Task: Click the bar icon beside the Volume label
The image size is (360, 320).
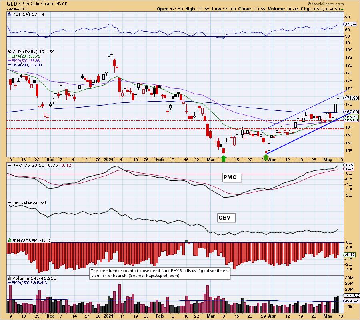Action: [x=10, y=278]
